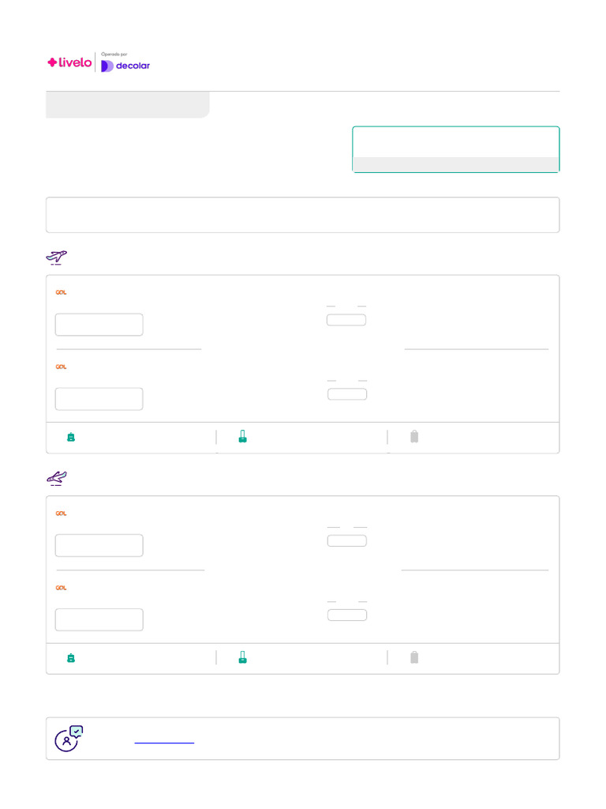This screenshot has height=809, width=606.
Task: Click the green carry-on suitcase icon in the return card
Action: [x=242, y=657]
